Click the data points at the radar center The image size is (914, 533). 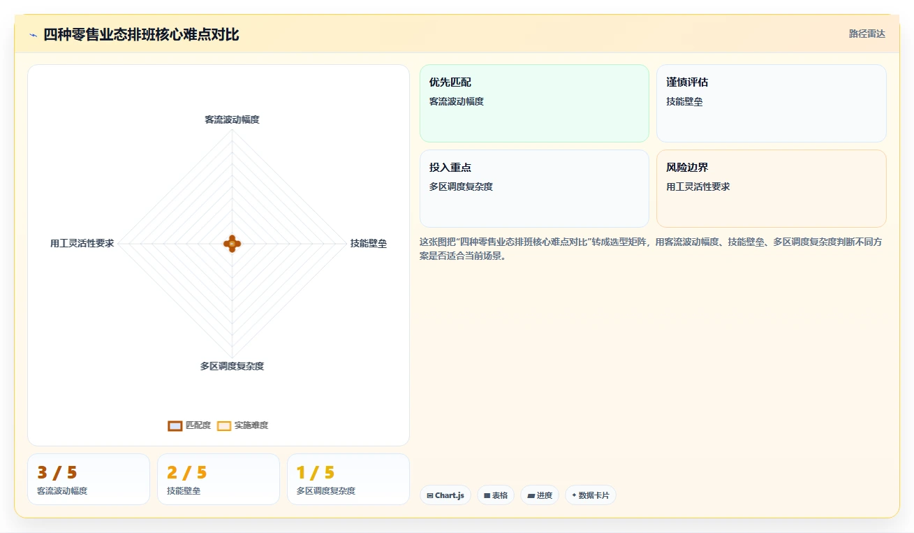pyautogui.click(x=232, y=243)
